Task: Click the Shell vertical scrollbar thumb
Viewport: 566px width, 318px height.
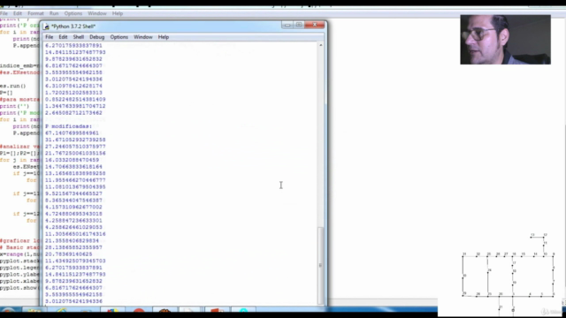Action: pos(320,265)
